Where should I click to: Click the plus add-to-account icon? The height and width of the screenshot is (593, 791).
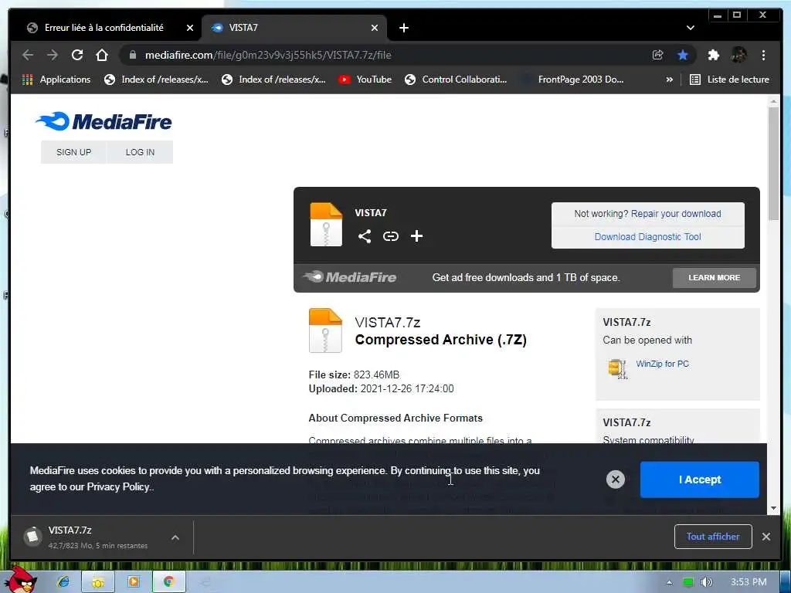coord(416,236)
